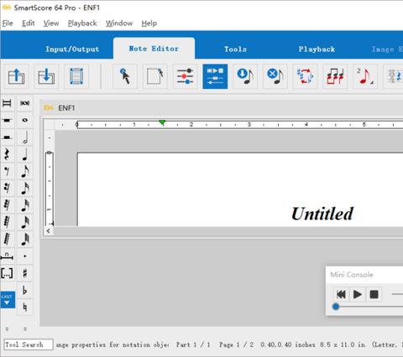Select the quarter rest in palette
This screenshot has width=403, height=357.
pyautogui.click(x=8, y=154)
